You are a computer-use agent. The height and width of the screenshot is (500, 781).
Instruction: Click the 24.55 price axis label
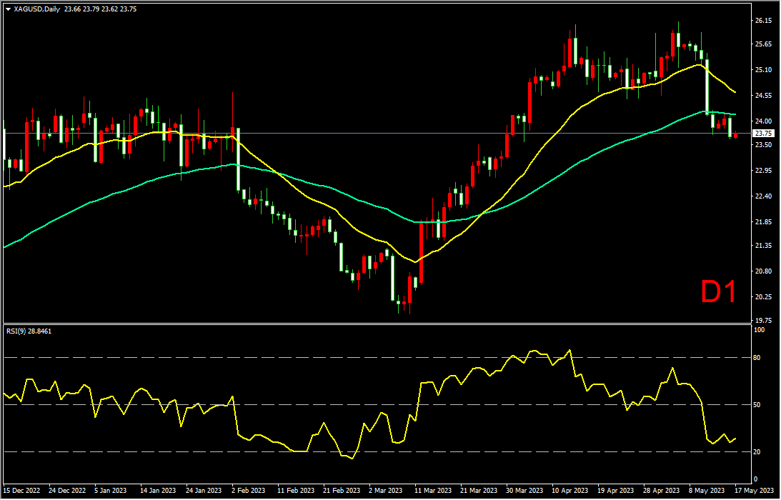pyautogui.click(x=764, y=96)
